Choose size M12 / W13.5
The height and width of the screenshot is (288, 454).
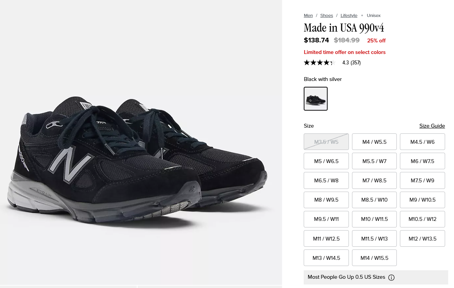[x=422, y=239]
